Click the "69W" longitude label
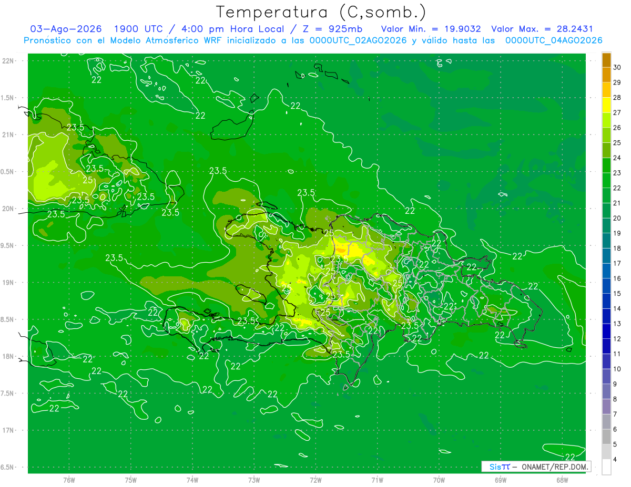 [501, 480]
